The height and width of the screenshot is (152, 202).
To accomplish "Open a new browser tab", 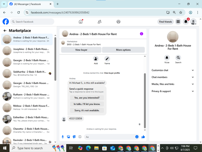I will [57, 4].
